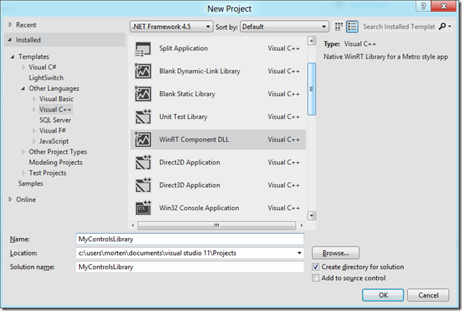Click the Blank Dynamic-Link Library template icon
Screen dimensions: 462x311
143,71
